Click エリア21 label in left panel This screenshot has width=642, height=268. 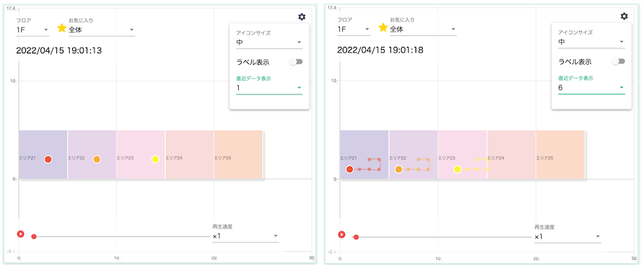tap(27, 158)
